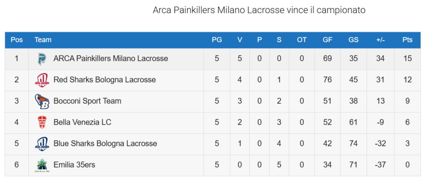The width and height of the screenshot is (426, 179).
Task: Click the Emilia 35ers team logo
Action: tap(42, 165)
